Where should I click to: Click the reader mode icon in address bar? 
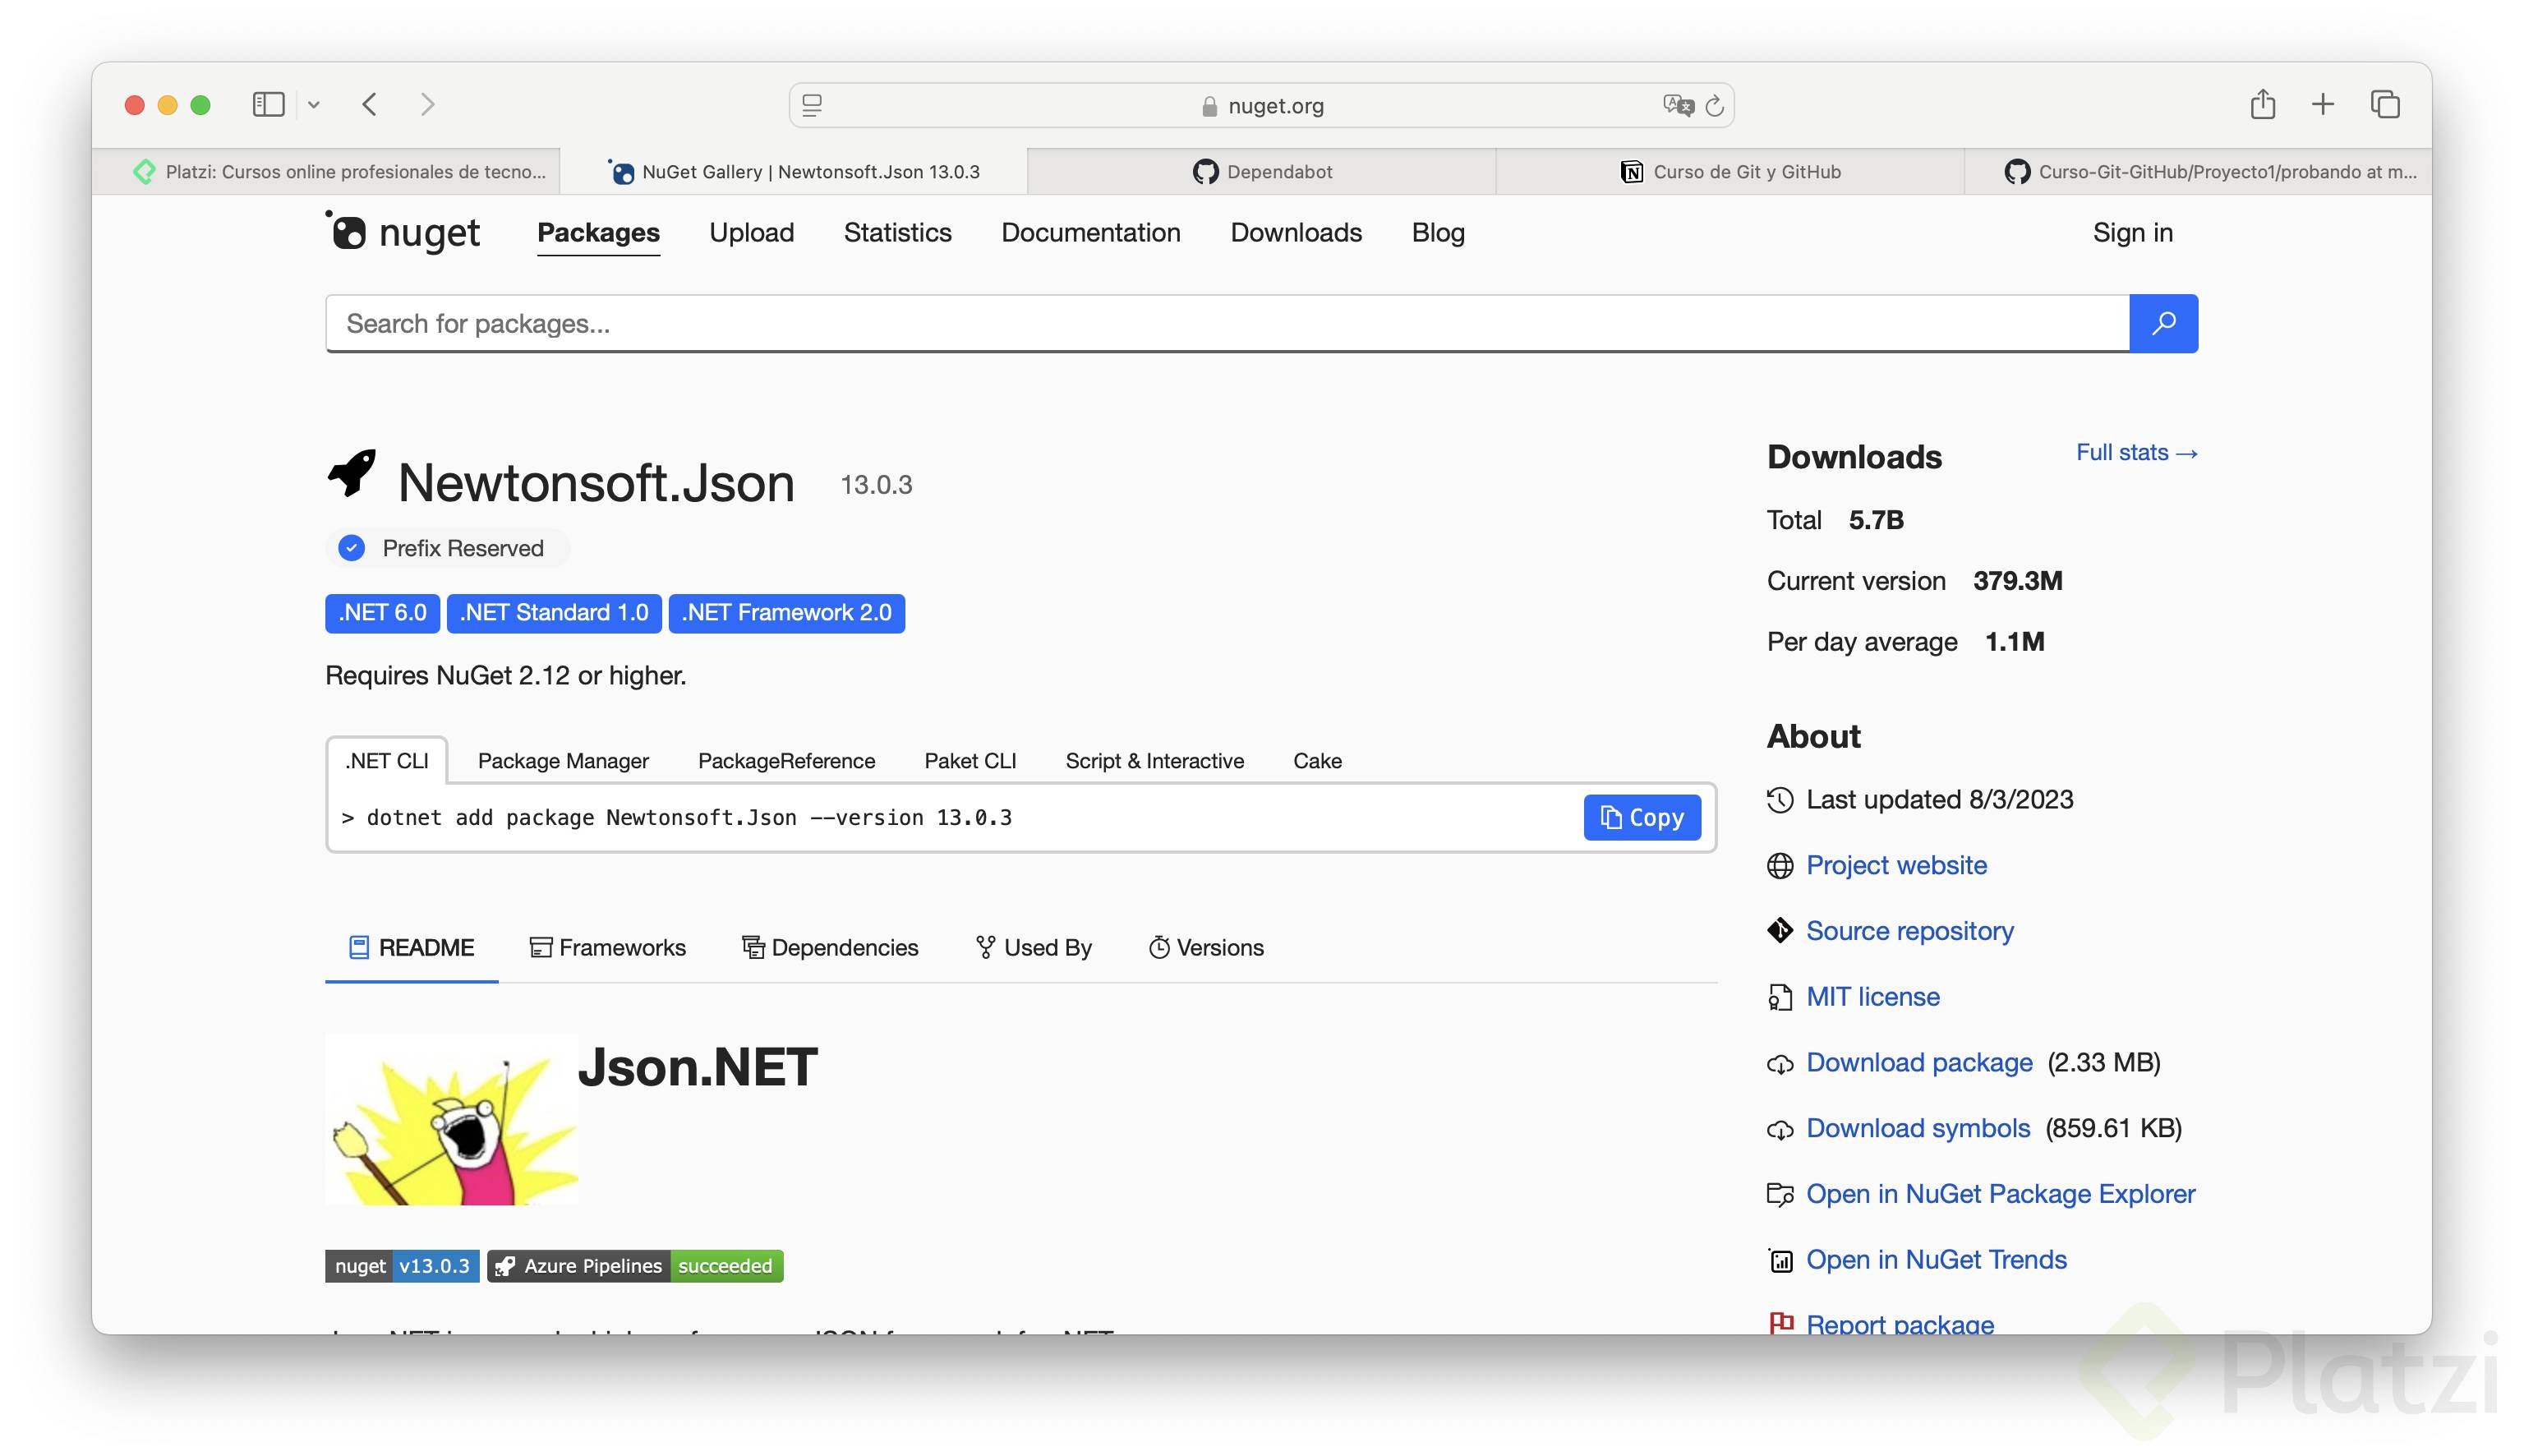tap(813, 105)
